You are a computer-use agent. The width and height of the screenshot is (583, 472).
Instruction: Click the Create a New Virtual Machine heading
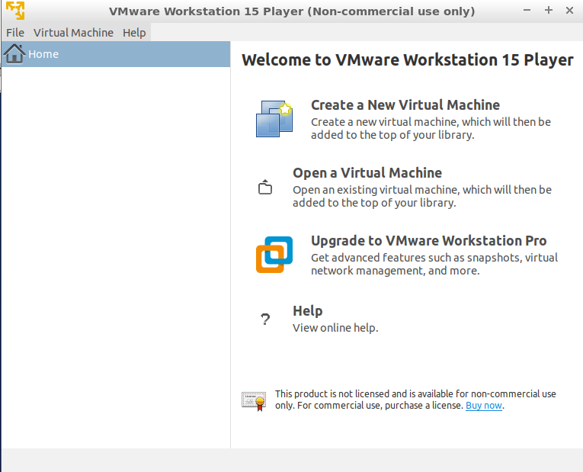(405, 105)
